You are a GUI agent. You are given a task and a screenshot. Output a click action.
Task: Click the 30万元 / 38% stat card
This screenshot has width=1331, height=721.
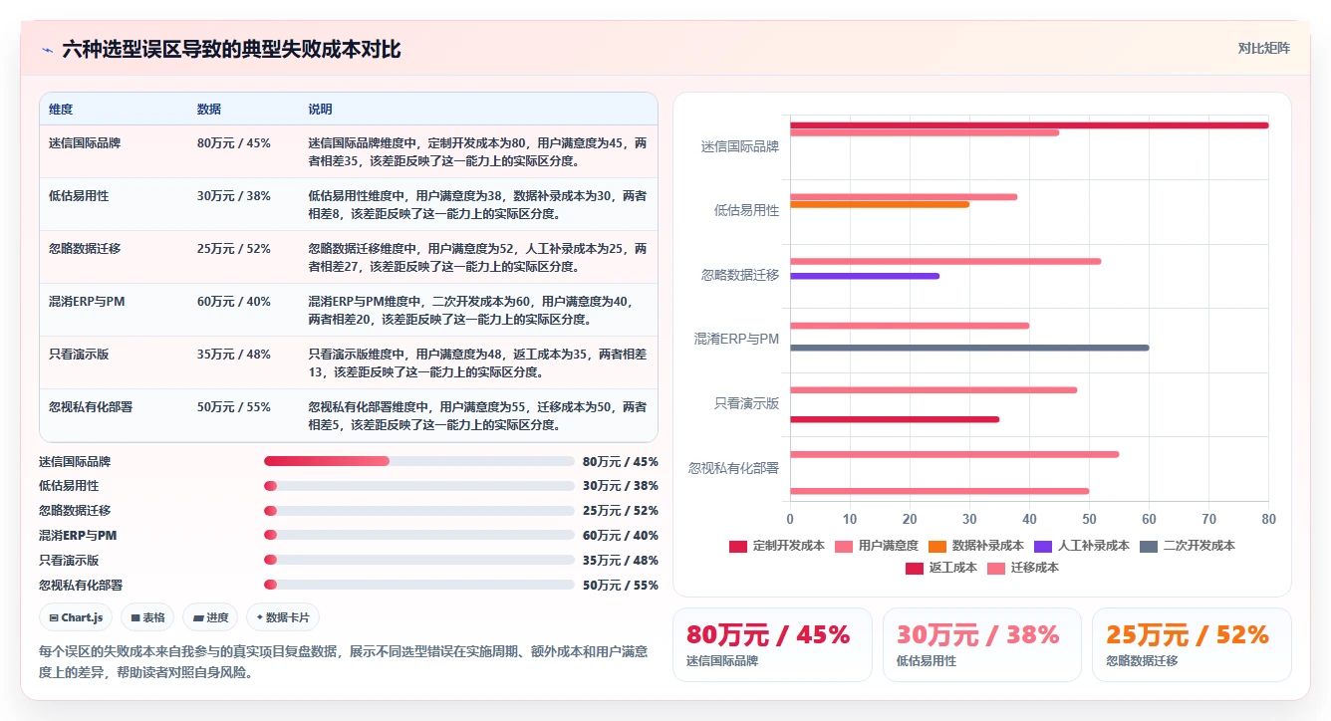pyautogui.click(x=981, y=644)
